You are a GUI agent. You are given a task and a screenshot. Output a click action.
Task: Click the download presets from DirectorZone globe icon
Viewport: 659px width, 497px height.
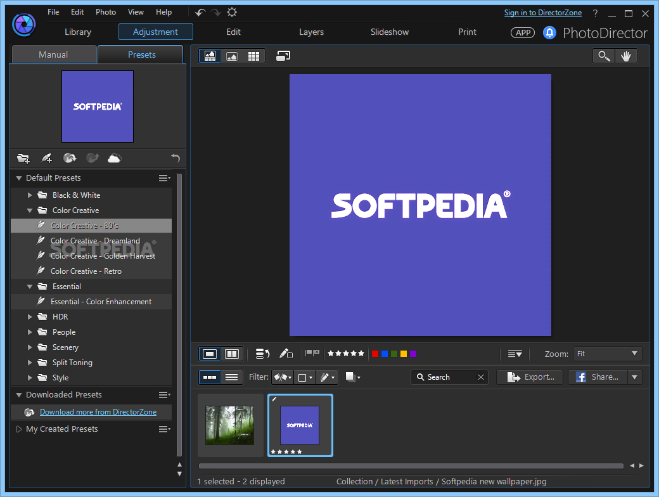click(x=69, y=158)
